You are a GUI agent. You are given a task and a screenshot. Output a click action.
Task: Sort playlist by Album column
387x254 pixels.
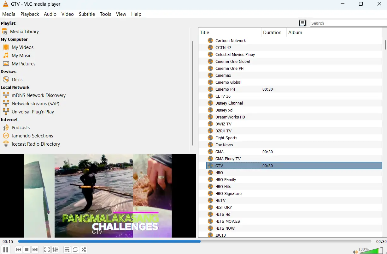coord(334,32)
